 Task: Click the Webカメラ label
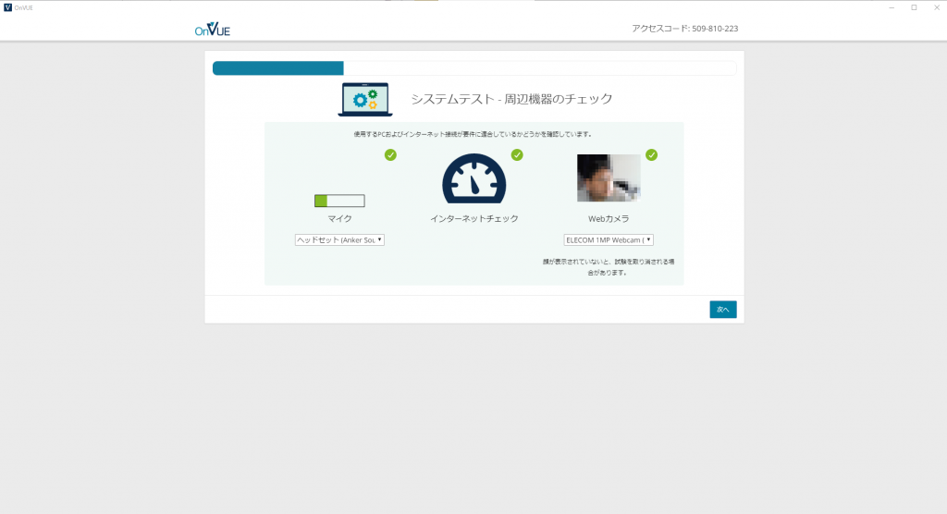tap(609, 219)
